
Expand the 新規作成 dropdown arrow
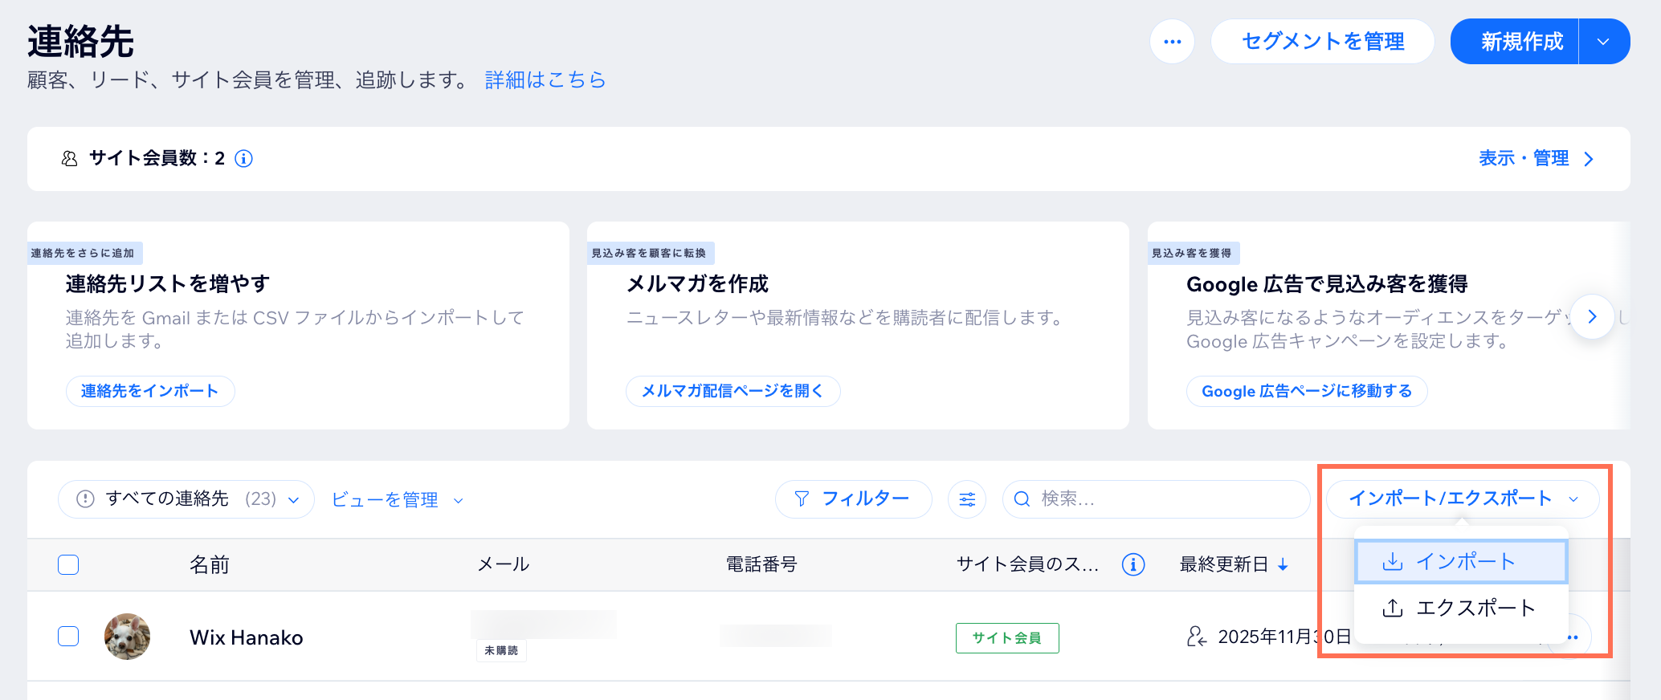1604,41
